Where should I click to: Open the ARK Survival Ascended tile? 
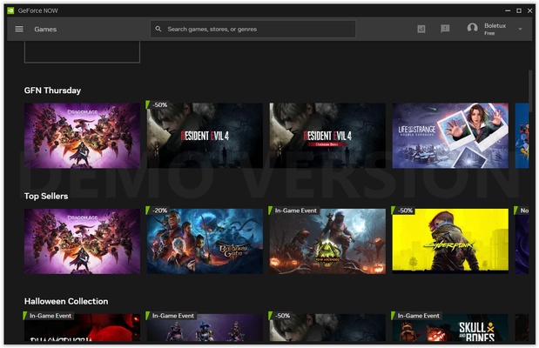(x=327, y=241)
